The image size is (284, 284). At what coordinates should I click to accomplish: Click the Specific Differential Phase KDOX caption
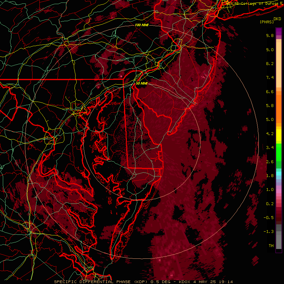[143, 282]
